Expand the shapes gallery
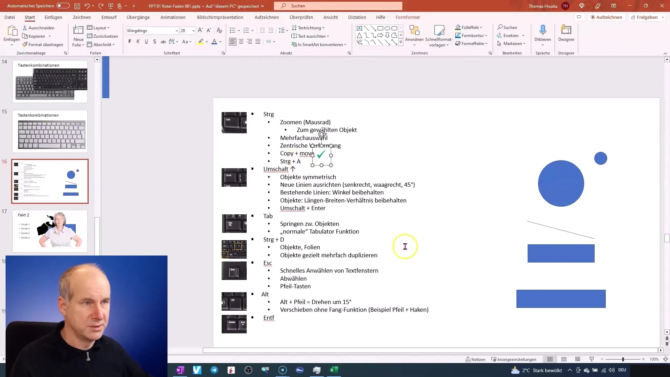Viewport: 670px width, 377px height. click(401, 42)
